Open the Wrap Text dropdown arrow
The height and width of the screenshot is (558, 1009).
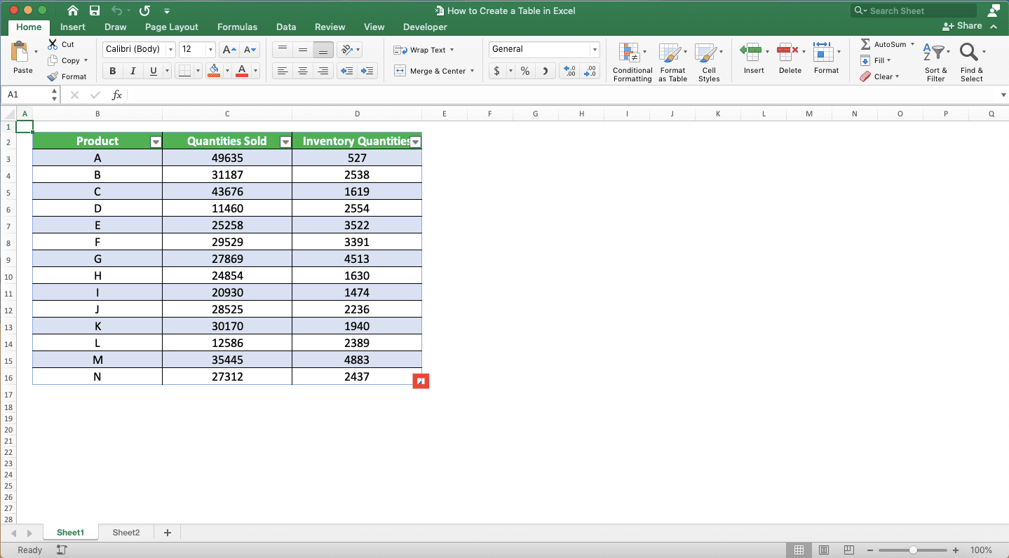pos(452,50)
